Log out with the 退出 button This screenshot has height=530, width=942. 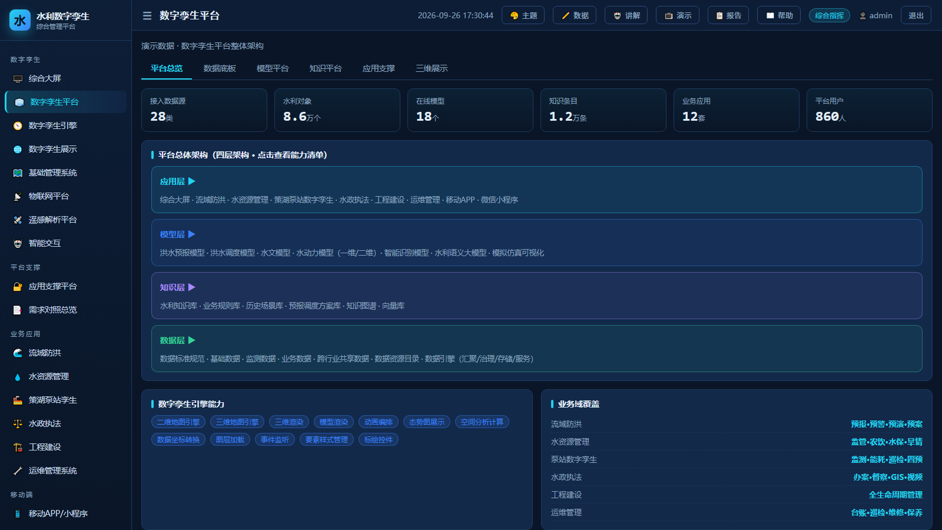916,15
